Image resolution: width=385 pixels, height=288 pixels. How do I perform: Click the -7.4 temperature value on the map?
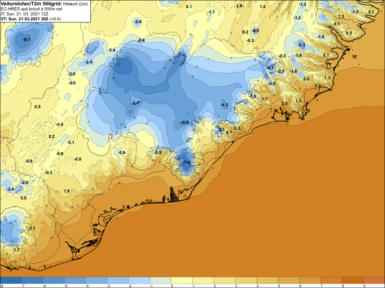pyautogui.click(x=186, y=162)
